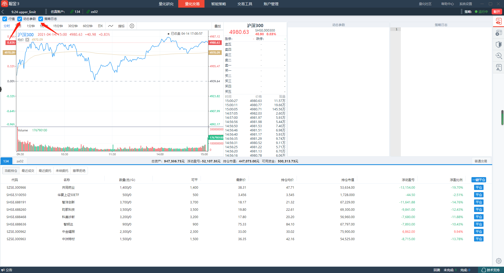Image resolution: width=504 pixels, height=273 pixels.
Task: Switch to account tab zx02
Action: point(20,161)
